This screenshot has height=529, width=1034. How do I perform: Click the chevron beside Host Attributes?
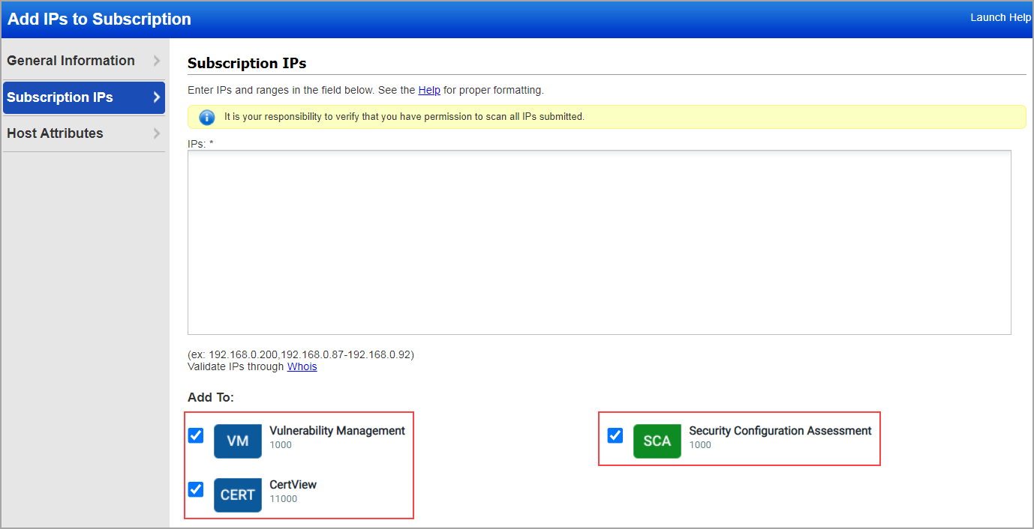[x=156, y=133]
